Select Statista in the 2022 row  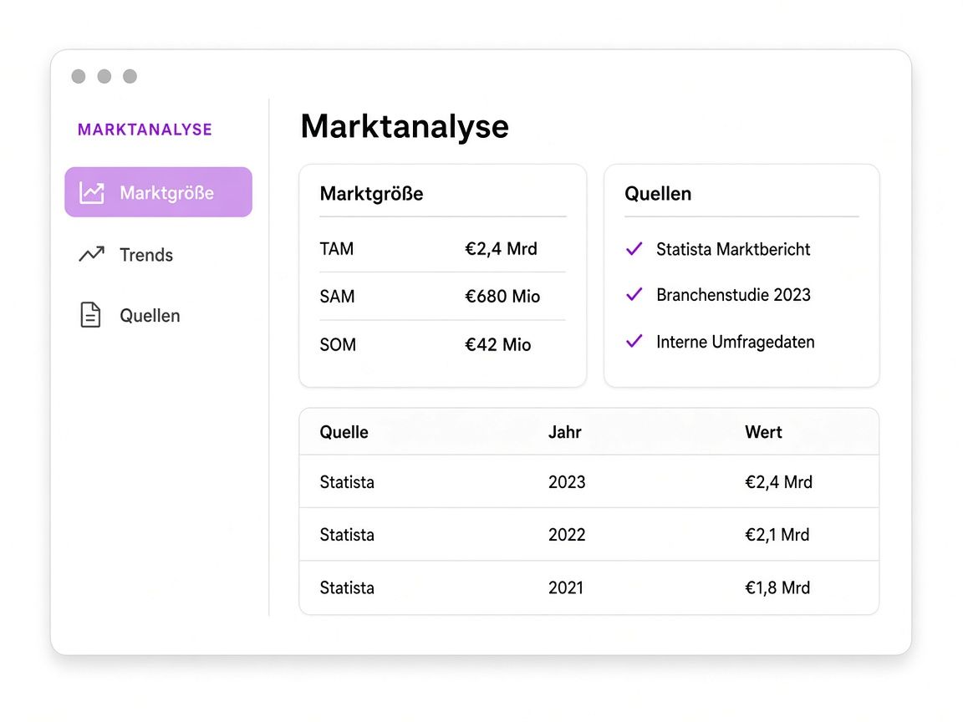(x=347, y=535)
